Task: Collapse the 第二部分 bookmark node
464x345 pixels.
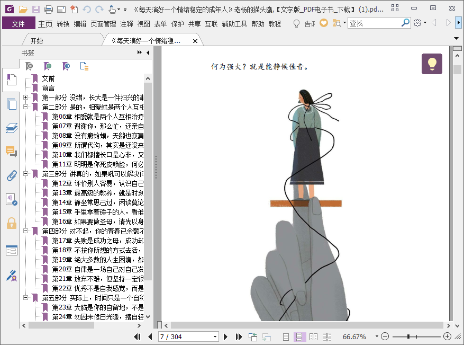Action: click(x=26, y=107)
